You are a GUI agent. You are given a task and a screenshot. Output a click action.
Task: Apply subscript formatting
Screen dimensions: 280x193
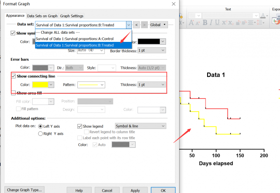click(x=231, y=23)
